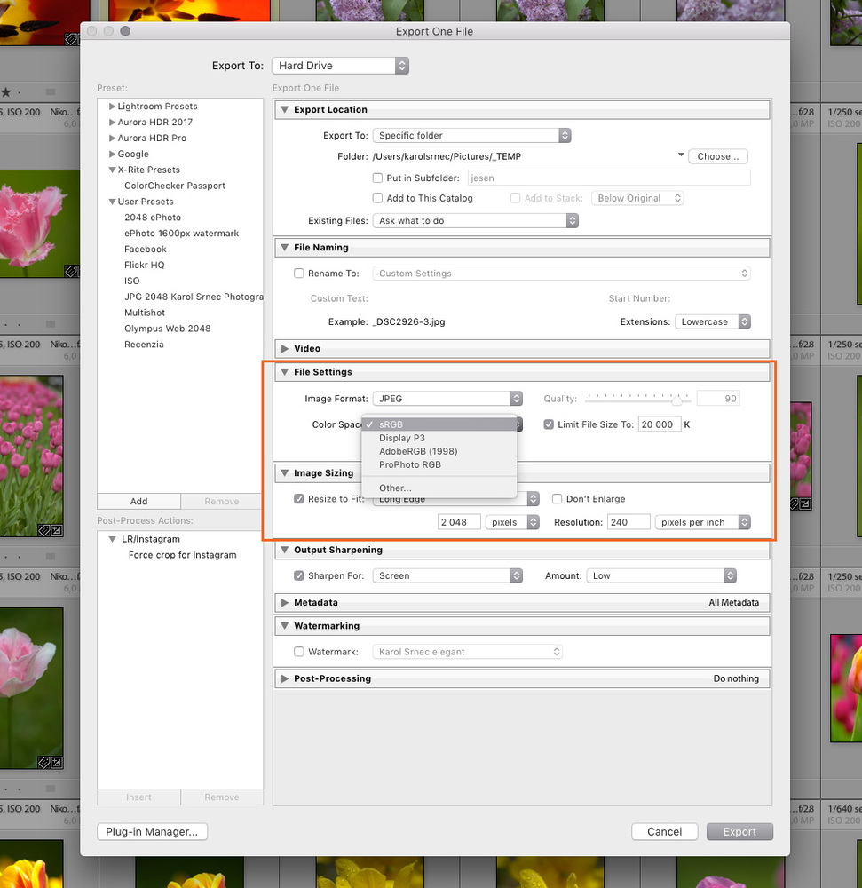Toggle the Don't Enlarge checkbox

(558, 499)
